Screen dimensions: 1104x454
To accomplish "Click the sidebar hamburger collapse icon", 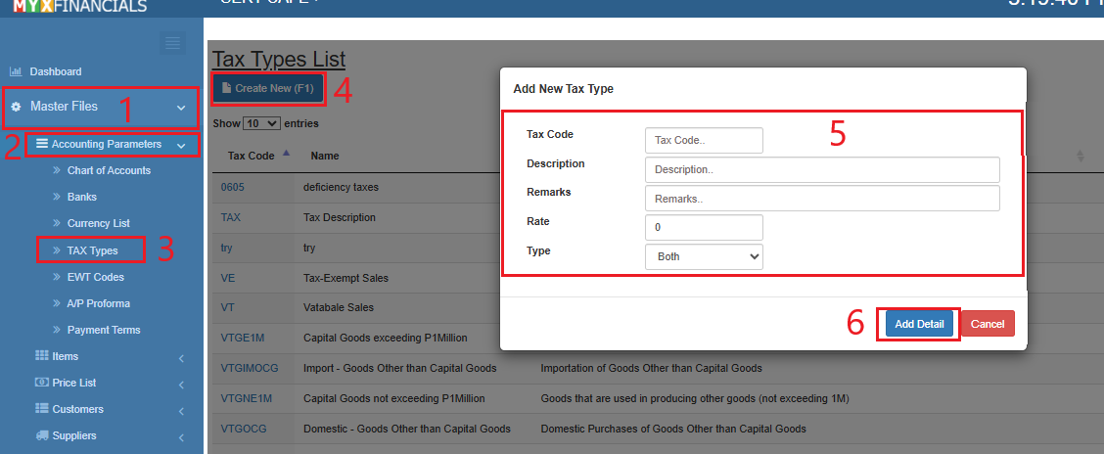I will click(172, 44).
